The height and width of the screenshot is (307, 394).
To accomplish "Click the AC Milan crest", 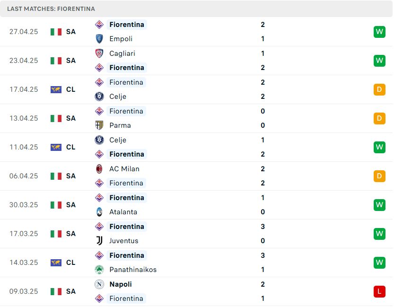I will click(99, 169).
